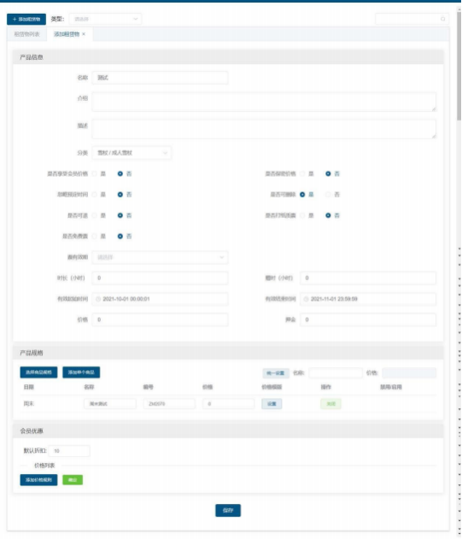The image size is (462, 539).
Task: Click the 名称 input field containing 测试
Action: click(x=160, y=78)
